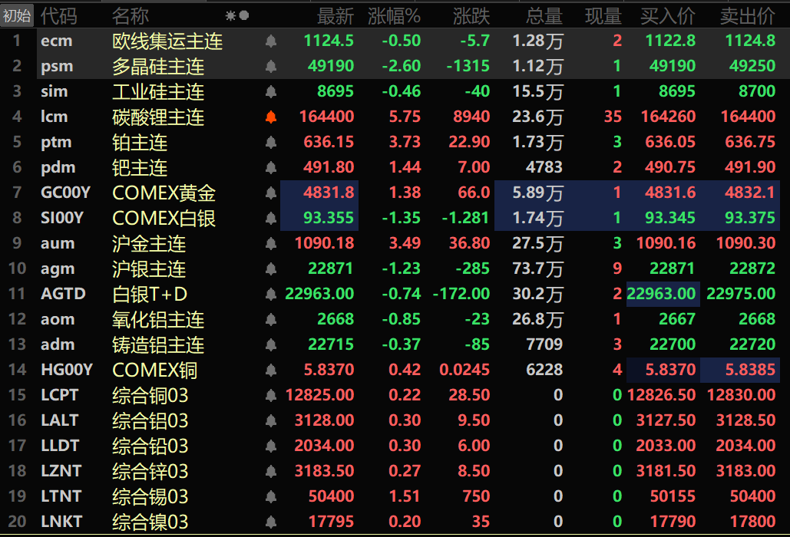Click the bell icon beside COMEX铜
This screenshot has width=790, height=537.
pos(270,370)
